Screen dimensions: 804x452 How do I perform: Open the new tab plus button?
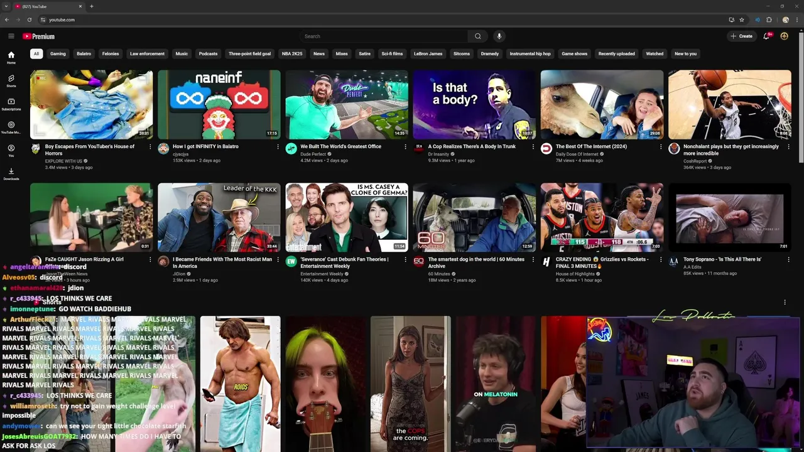click(x=92, y=6)
